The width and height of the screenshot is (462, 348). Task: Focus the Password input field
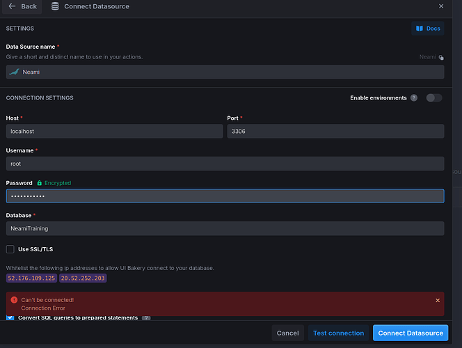pos(225,196)
